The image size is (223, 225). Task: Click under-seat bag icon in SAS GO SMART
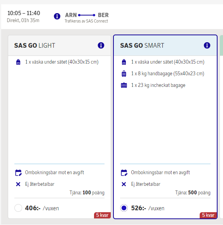124,62
